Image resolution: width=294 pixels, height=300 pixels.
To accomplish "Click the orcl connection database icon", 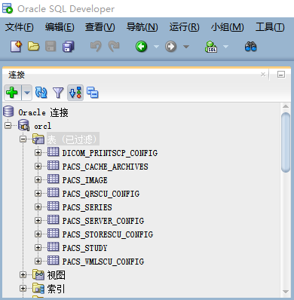I will tap(23, 125).
